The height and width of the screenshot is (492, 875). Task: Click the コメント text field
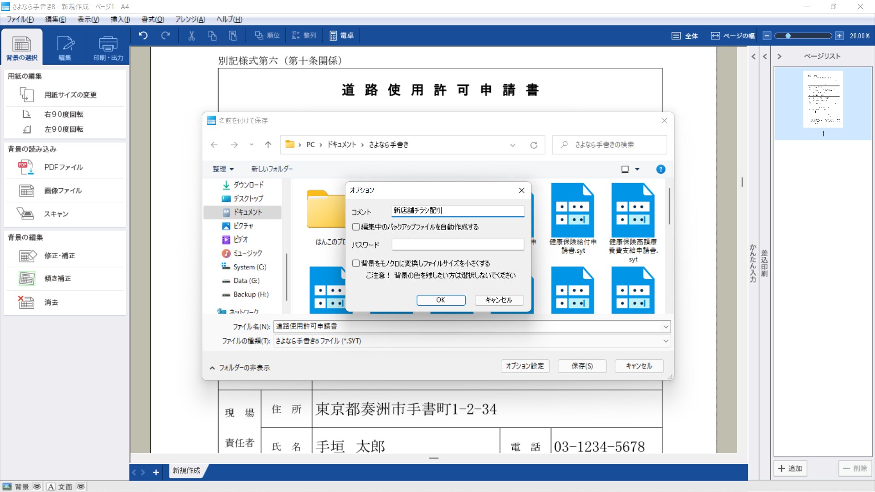point(458,210)
